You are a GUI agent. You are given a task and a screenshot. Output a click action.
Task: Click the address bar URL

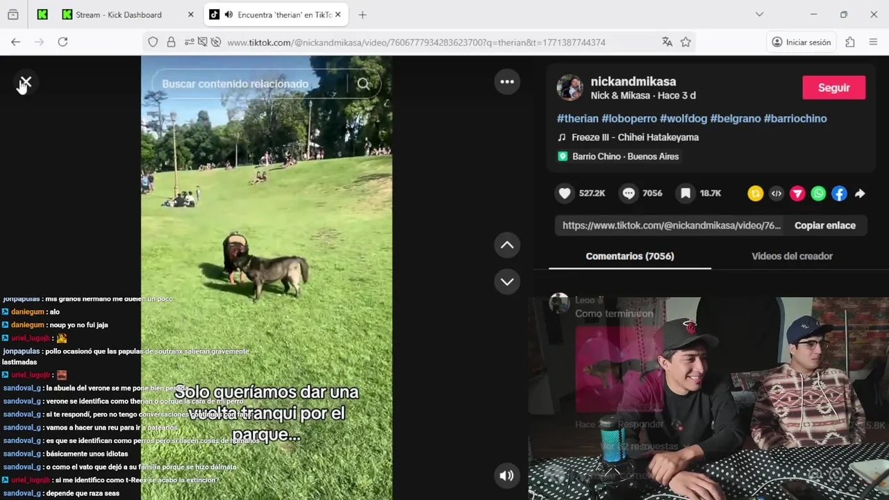(416, 42)
